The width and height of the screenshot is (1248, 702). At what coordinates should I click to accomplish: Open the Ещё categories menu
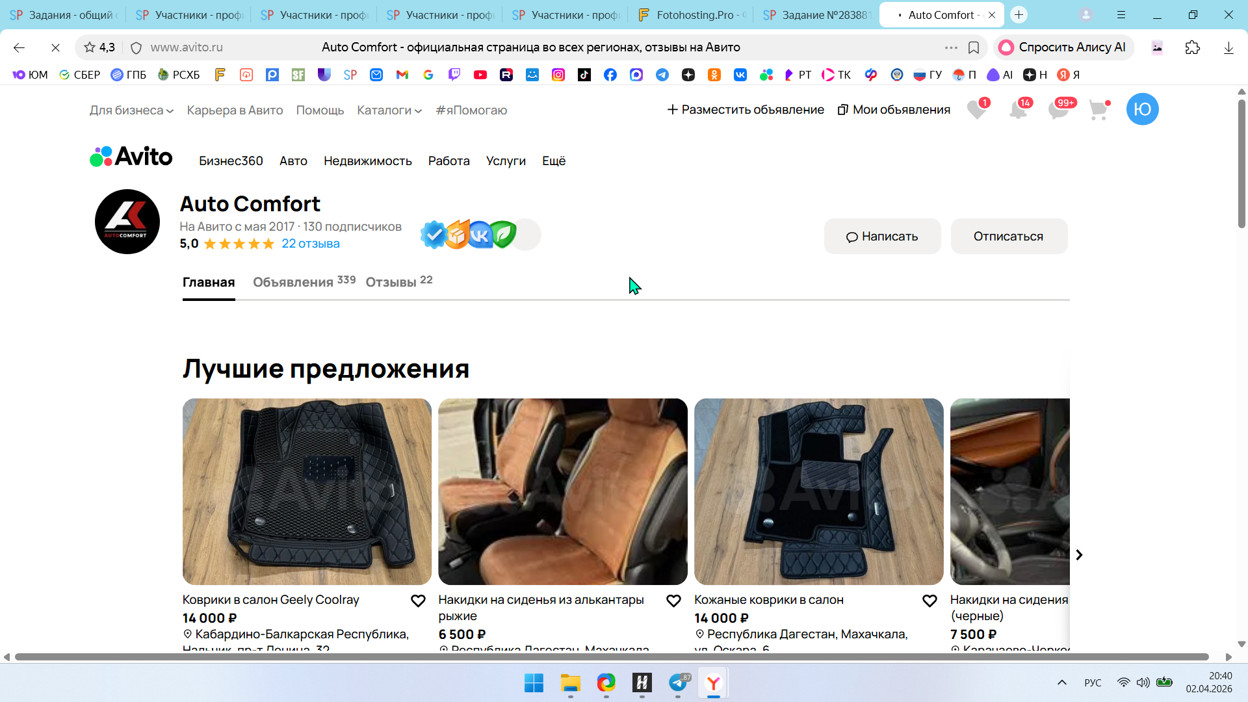554,161
